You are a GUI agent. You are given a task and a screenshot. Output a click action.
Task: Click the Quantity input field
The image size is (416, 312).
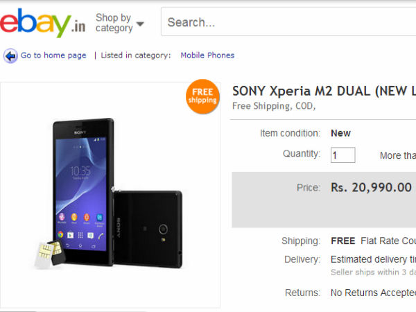click(343, 155)
